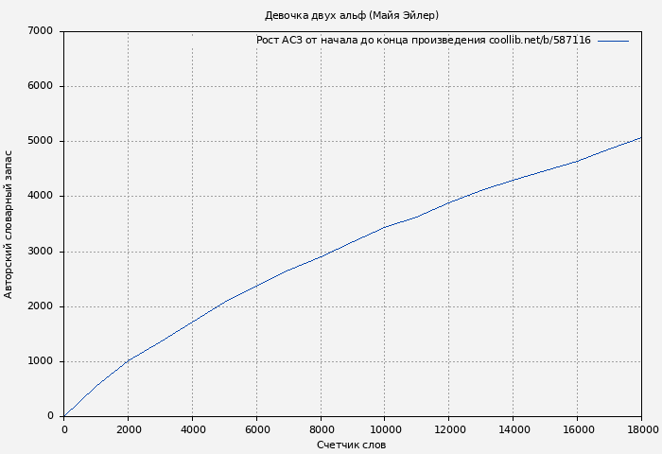Click the chart title 'Девочка двух альф'
Image resolution: width=662 pixels, height=454 pixels.
click(x=351, y=15)
